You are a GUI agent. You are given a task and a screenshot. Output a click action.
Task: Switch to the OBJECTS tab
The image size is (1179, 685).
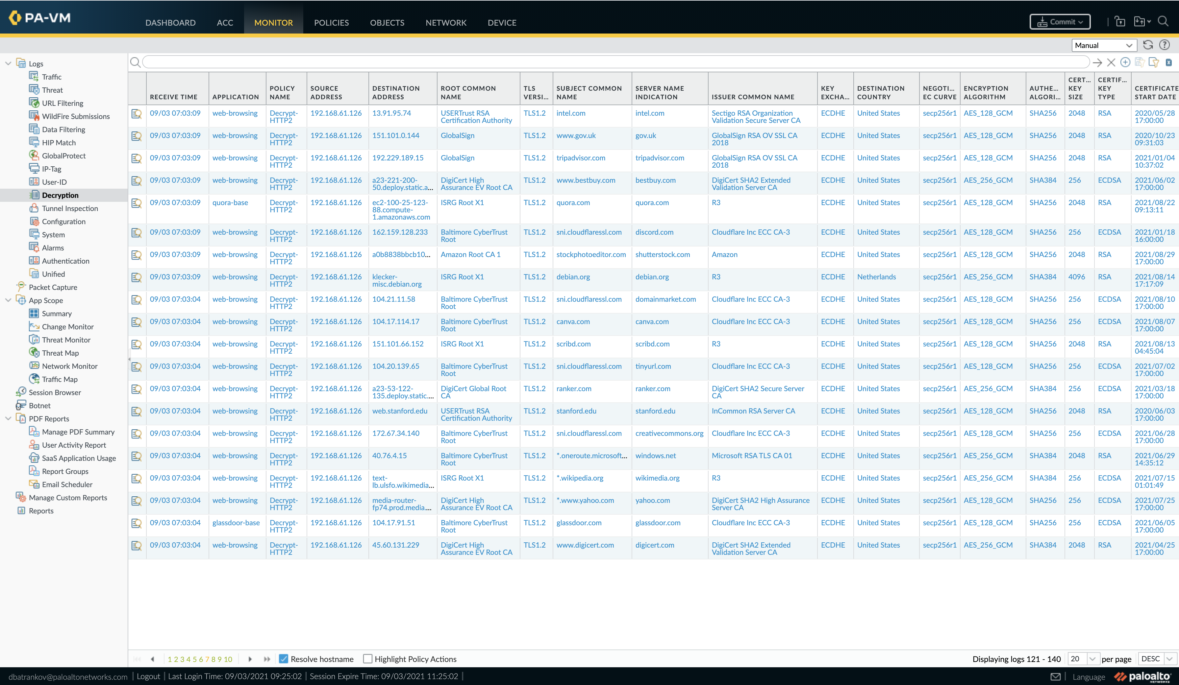click(387, 22)
